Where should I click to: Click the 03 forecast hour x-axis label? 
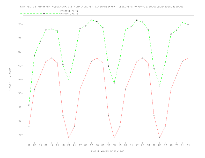pos(34,145)
